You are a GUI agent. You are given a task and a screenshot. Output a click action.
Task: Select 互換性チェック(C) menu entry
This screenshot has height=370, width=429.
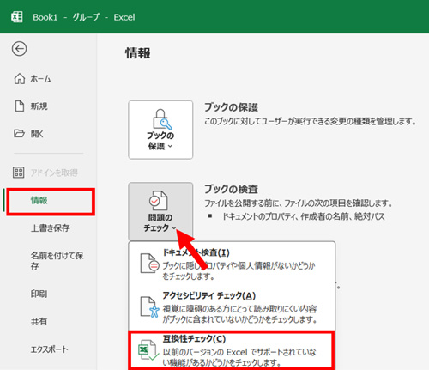[232, 350]
